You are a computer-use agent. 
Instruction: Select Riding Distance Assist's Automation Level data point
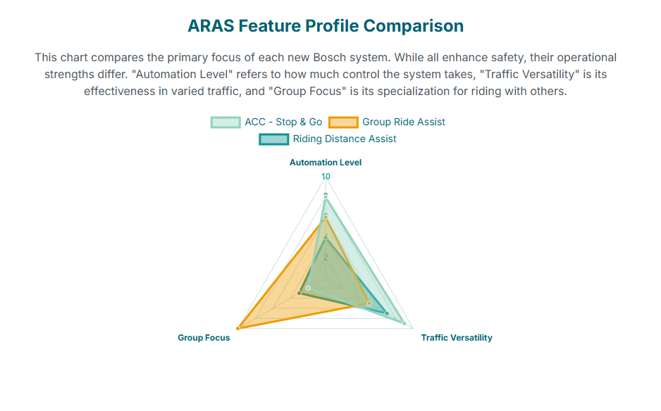point(326,238)
